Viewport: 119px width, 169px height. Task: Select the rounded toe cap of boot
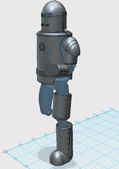[56, 158]
